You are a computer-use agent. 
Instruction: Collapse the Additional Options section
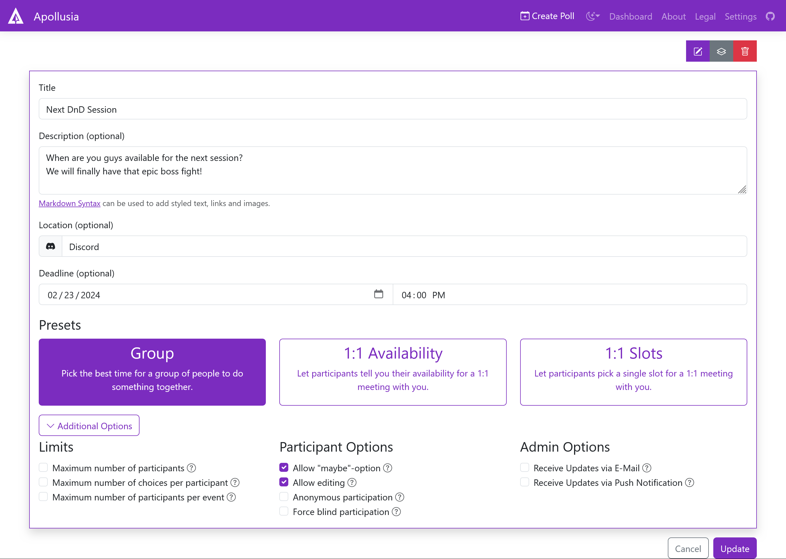tap(89, 426)
